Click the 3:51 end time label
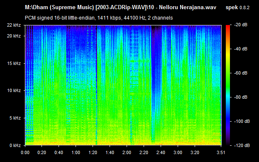This screenshot has height=162, width=259. 221,152
